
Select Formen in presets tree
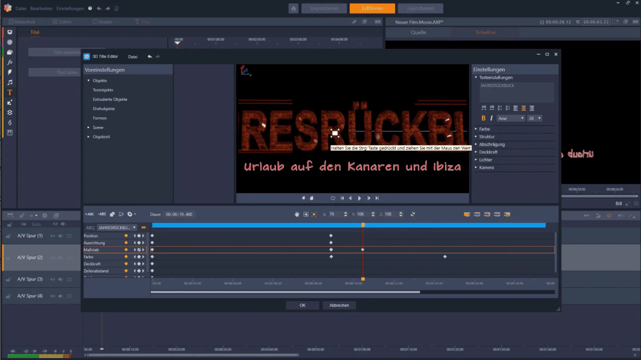(x=100, y=118)
